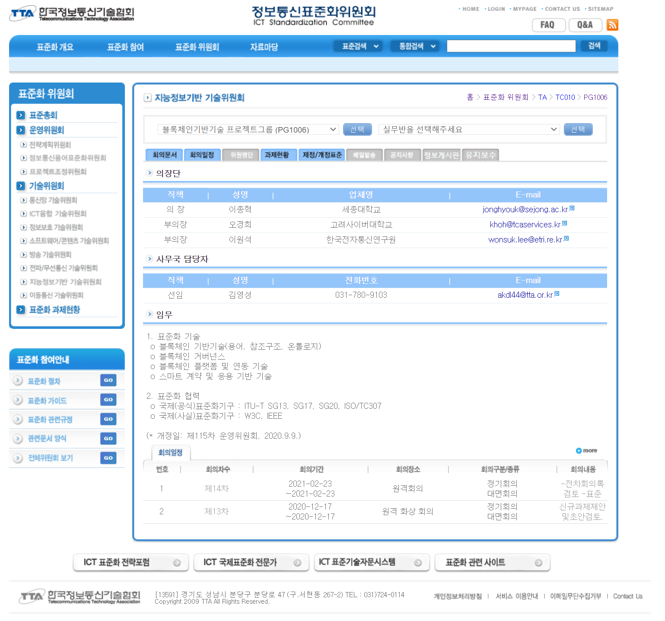
Task: Open 지능정보기반 기술위원회 in the sidebar
Action: point(65,282)
